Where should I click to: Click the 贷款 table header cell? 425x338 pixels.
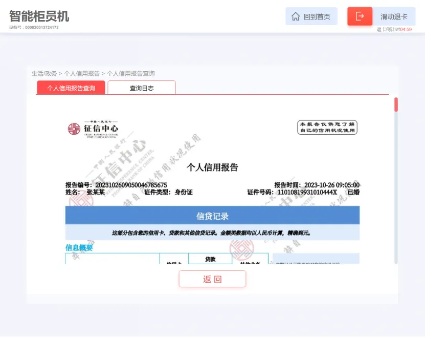210,259
